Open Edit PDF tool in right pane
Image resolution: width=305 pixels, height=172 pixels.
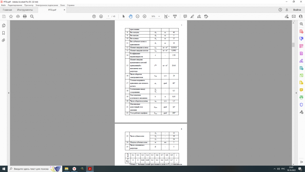[x=301, y=46]
